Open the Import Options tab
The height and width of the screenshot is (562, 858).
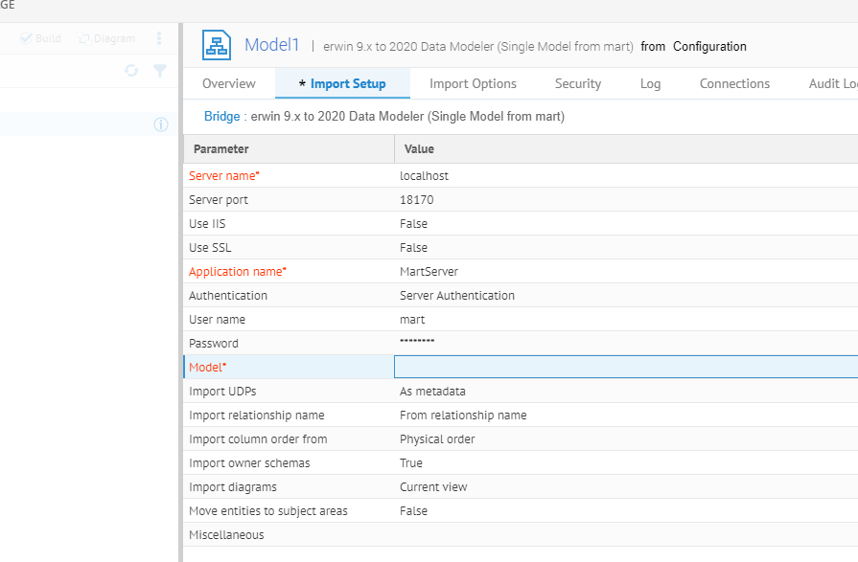pos(473,83)
